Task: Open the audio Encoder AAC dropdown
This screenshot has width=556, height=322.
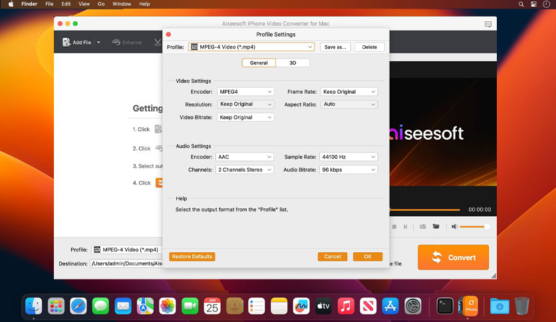Action: (245, 157)
